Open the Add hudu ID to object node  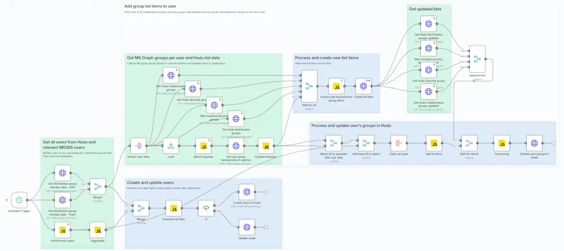(366, 143)
